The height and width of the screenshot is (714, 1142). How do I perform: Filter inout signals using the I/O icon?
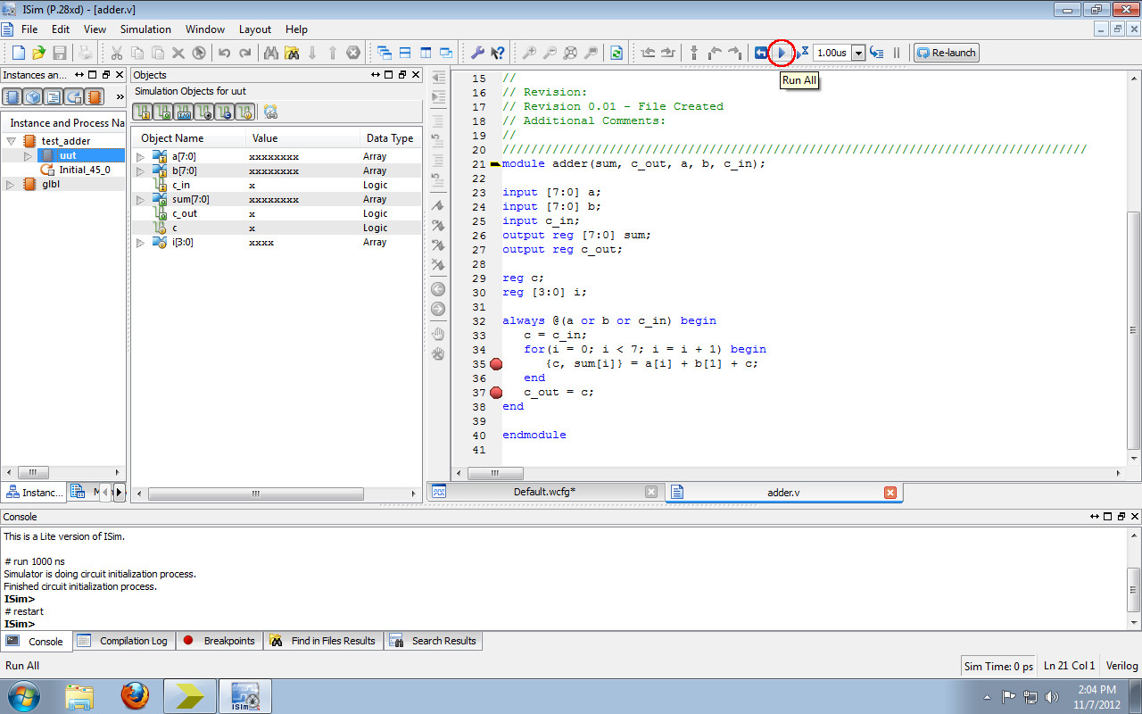coord(183,112)
